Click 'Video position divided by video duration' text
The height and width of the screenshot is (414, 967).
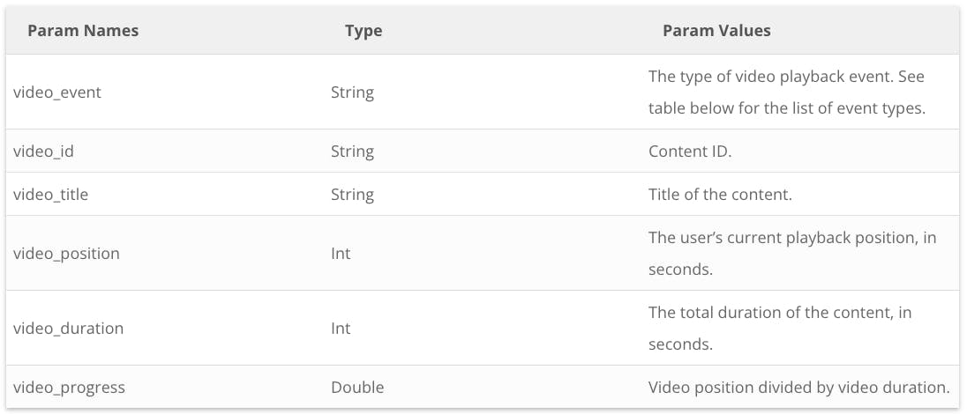coord(798,388)
